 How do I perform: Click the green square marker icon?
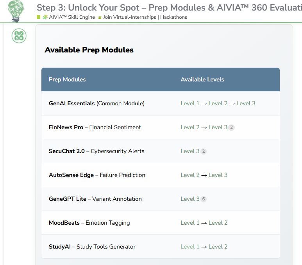39,17
